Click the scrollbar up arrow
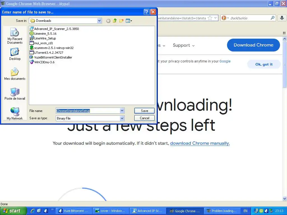287x215 pixels. (x=284, y=39)
